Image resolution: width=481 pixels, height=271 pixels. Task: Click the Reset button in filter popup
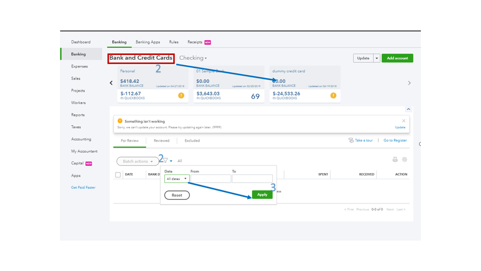(177, 195)
